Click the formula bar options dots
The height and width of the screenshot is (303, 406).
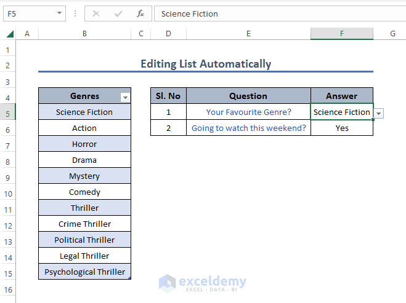(x=75, y=14)
